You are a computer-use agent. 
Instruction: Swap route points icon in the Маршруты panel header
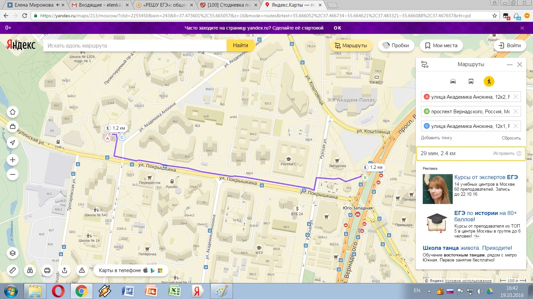pyautogui.click(x=425, y=64)
